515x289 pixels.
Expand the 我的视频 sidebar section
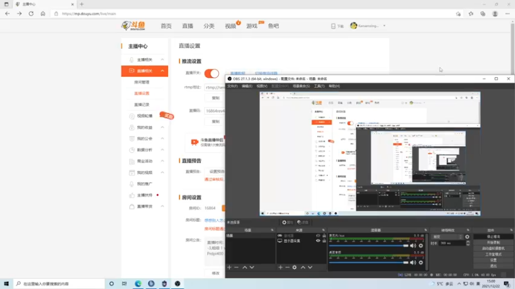coord(162,172)
